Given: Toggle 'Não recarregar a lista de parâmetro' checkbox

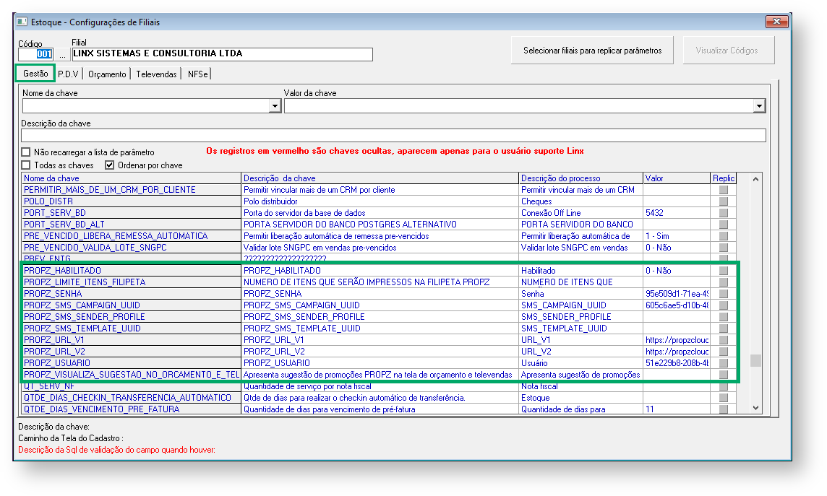Looking at the screenshot, I should (x=26, y=152).
